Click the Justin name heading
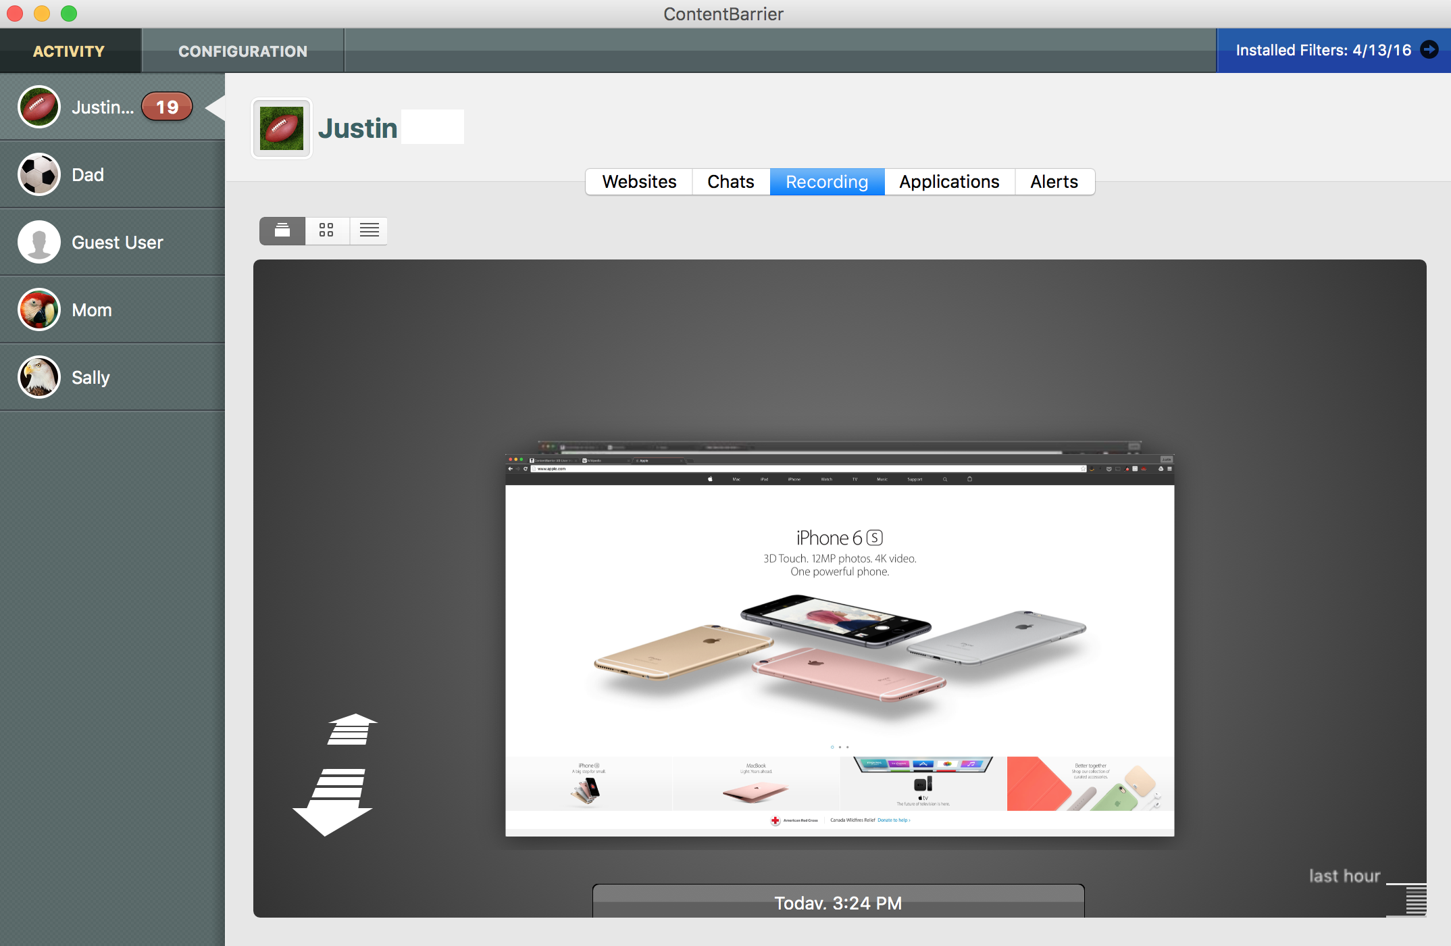 pyautogui.click(x=357, y=128)
